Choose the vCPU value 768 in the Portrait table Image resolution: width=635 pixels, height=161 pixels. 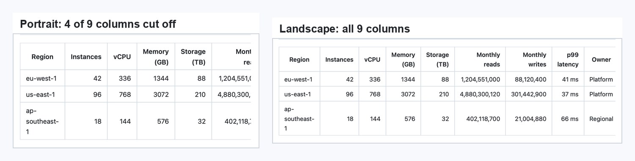pyautogui.click(x=122, y=94)
